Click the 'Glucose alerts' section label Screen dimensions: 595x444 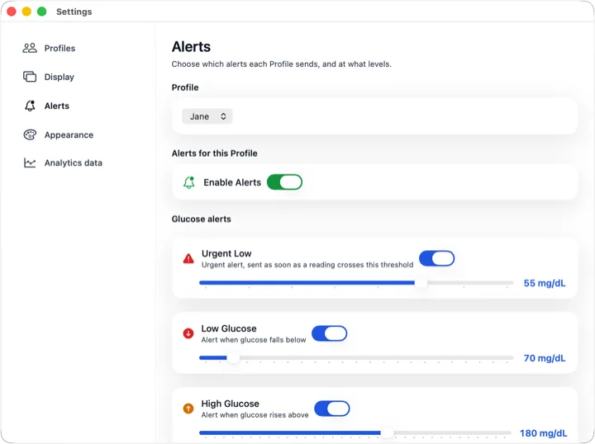pyautogui.click(x=201, y=219)
